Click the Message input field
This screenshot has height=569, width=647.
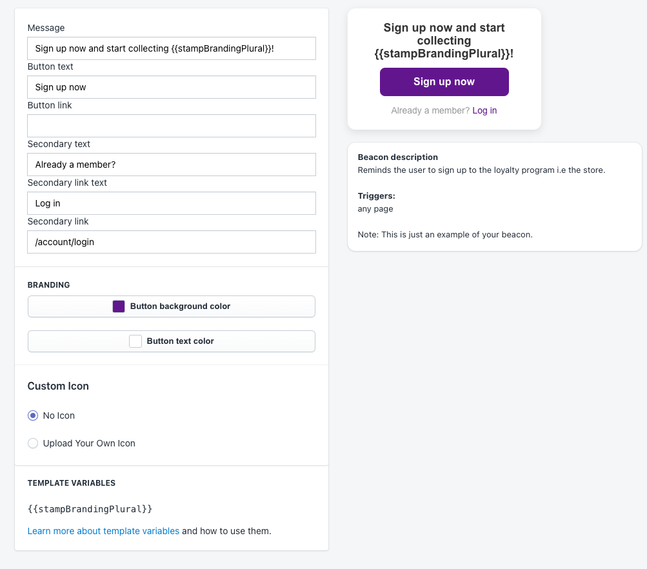pyautogui.click(x=171, y=48)
